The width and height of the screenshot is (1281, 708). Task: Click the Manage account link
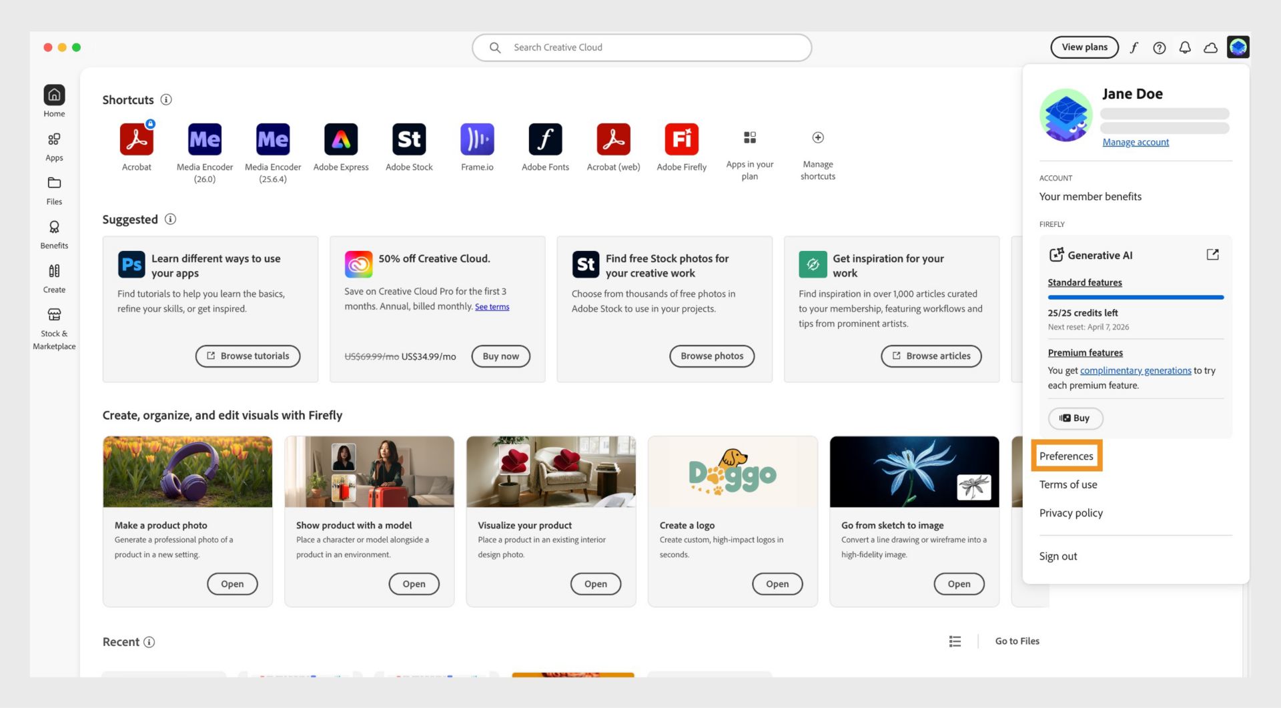[x=1136, y=141]
